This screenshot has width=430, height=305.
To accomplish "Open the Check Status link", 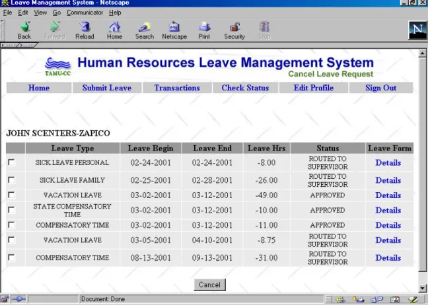I will [245, 88].
